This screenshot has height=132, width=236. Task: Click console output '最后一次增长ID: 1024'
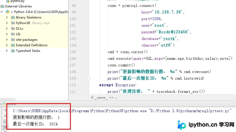coord(35,124)
